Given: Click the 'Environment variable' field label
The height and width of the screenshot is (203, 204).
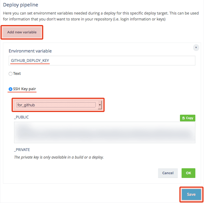Looking at the screenshot, I should tap(30, 51).
